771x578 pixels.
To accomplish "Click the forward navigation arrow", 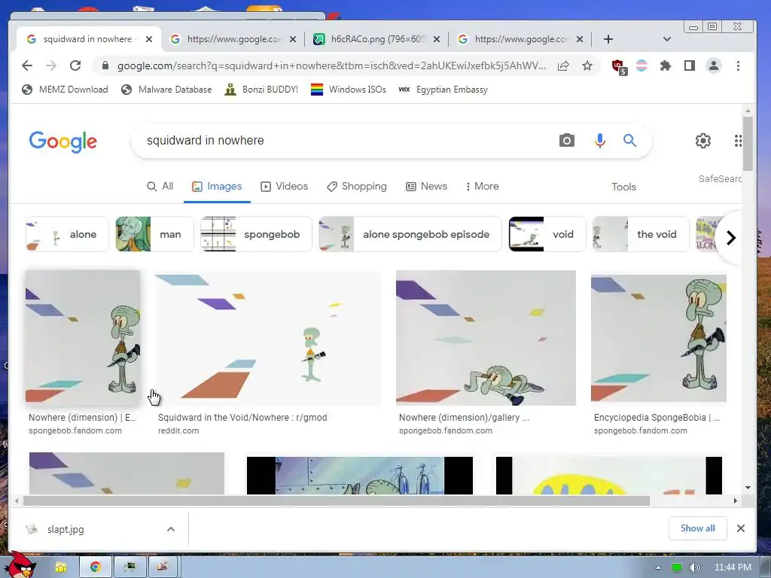I will click(51, 65).
